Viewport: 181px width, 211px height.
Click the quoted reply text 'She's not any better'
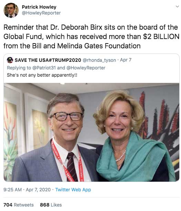coord(42,75)
